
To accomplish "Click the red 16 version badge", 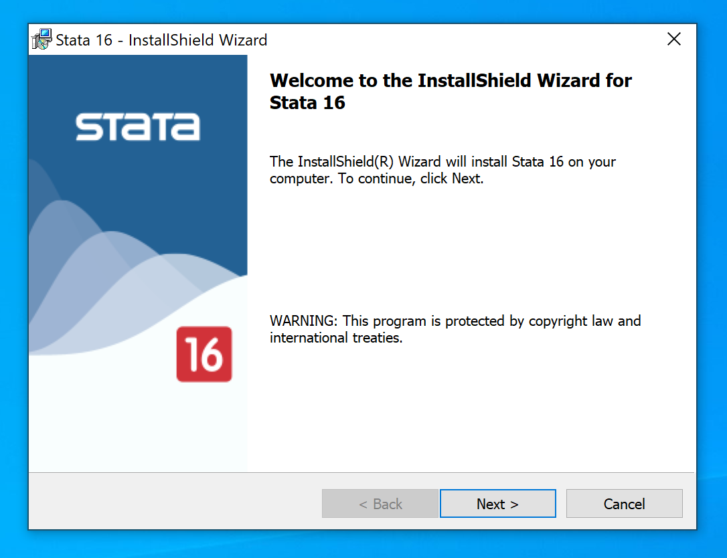I will 204,354.
